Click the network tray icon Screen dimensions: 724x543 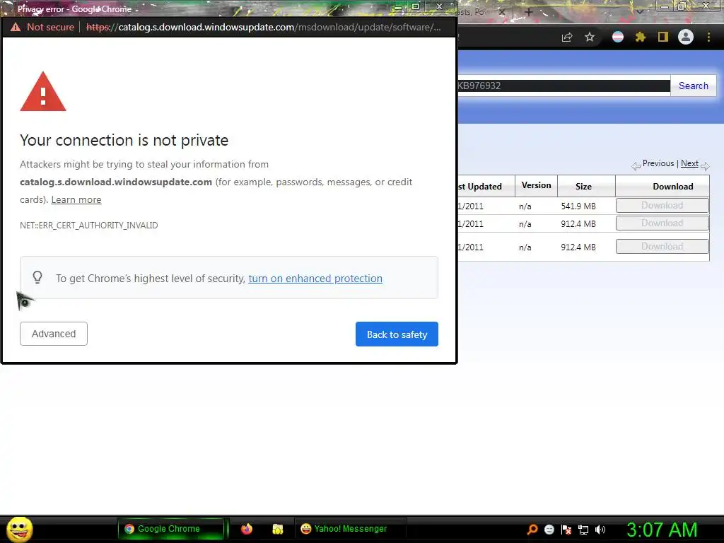point(583,530)
